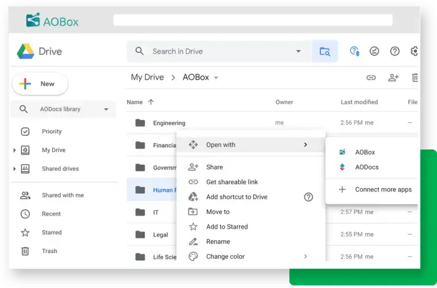This screenshot has height=288, width=437.
Task: Click the New button
Action: [40, 84]
